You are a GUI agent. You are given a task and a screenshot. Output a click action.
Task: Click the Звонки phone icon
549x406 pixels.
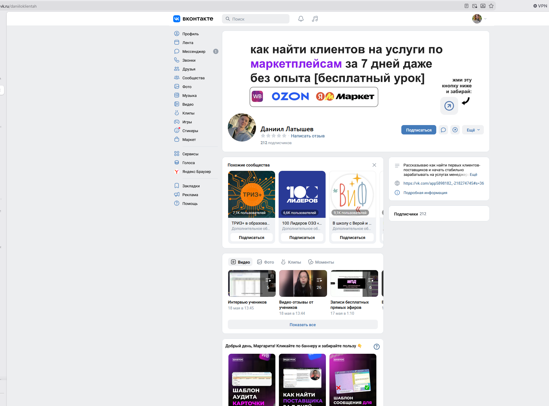click(177, 60)
